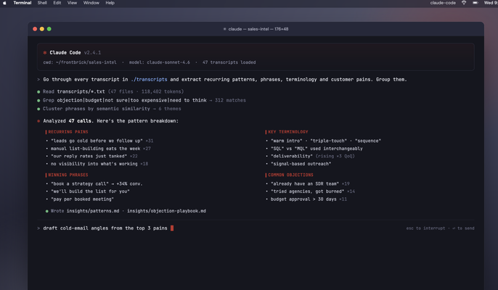This screenshot has height=290, width=498.
Task: Open the Terminal menu
Action: [x=23, y=3]
